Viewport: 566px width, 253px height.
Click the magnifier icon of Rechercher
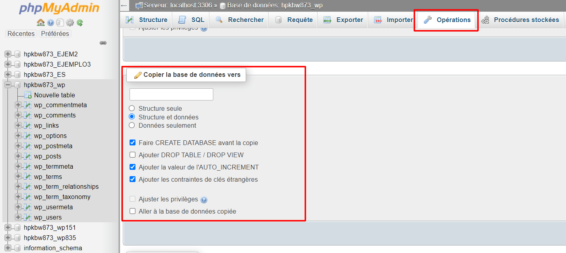tap(219, 20)
